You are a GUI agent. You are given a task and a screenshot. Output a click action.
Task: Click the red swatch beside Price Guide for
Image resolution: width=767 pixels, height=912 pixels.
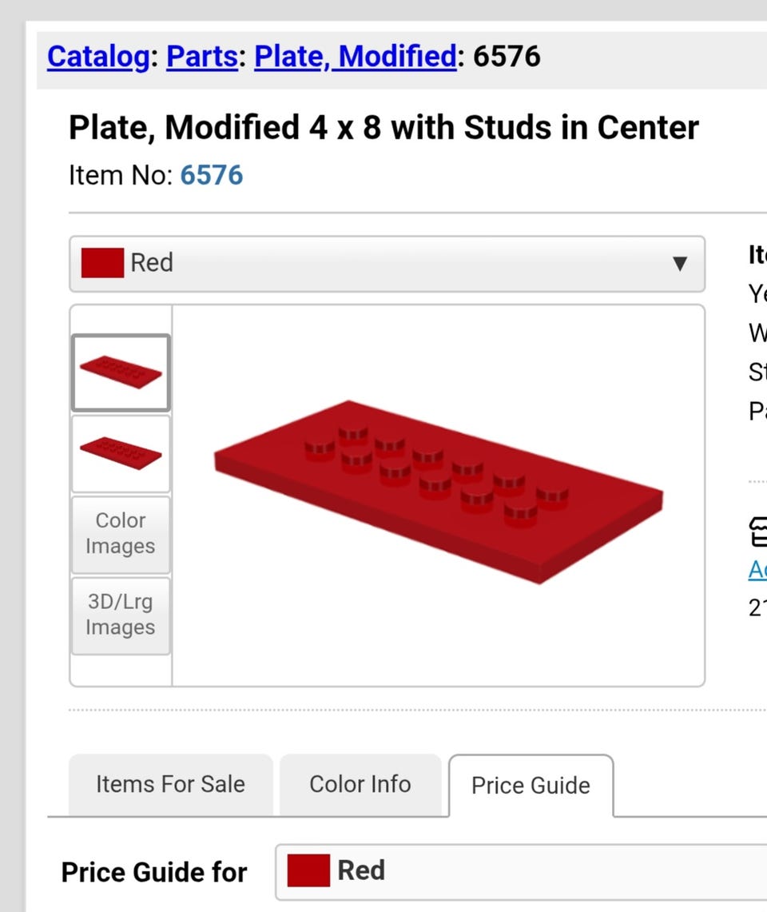coord(308,870)
